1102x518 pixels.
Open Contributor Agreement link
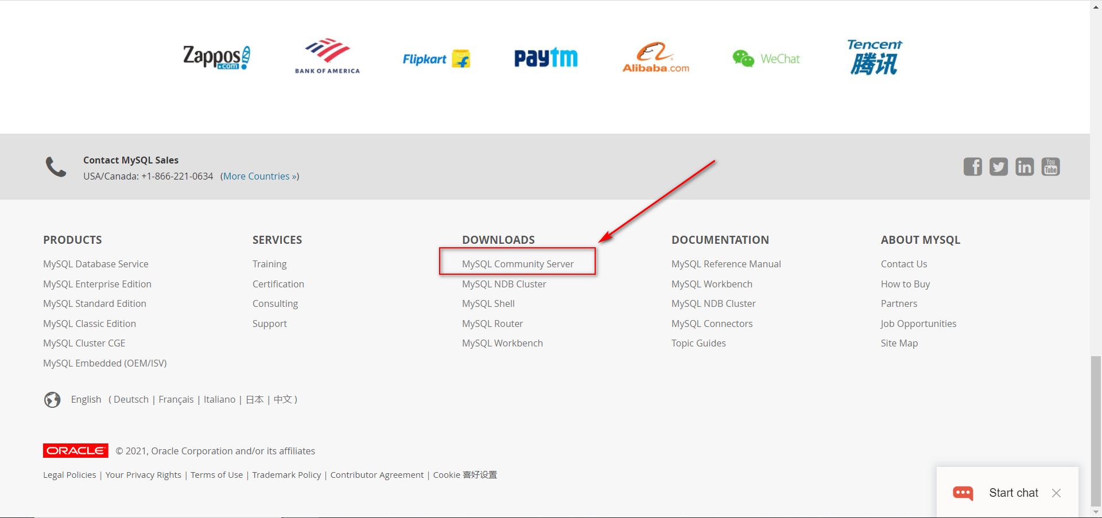coord(377,475)
